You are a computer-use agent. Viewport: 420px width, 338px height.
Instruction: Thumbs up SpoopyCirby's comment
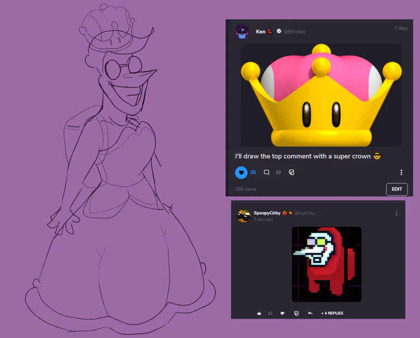pyautogui.click(x=259, y=313)
